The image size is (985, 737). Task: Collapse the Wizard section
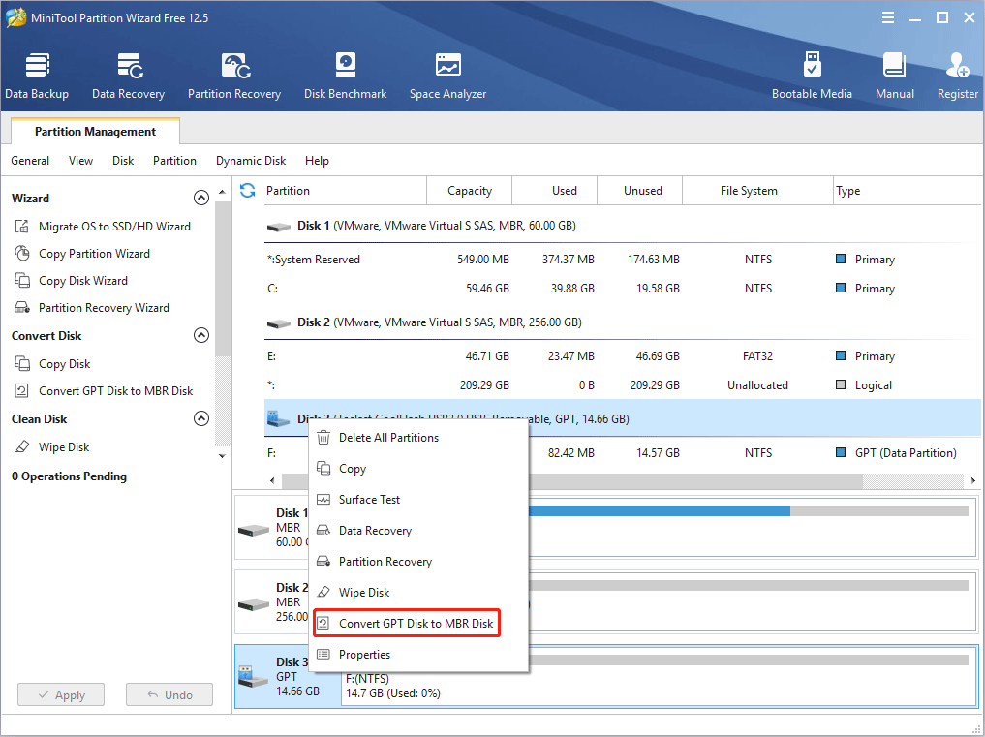(201, 198)
